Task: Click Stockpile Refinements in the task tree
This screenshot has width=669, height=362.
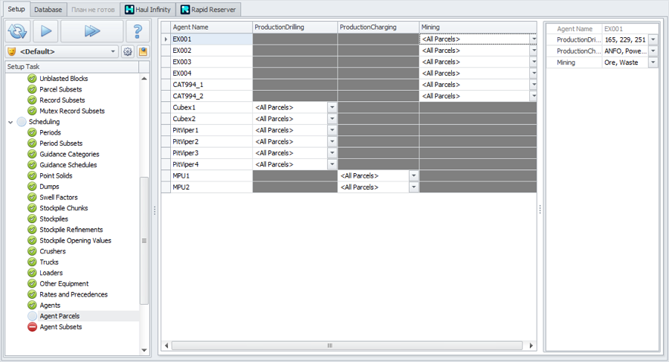Action: (x=71, y=230)
